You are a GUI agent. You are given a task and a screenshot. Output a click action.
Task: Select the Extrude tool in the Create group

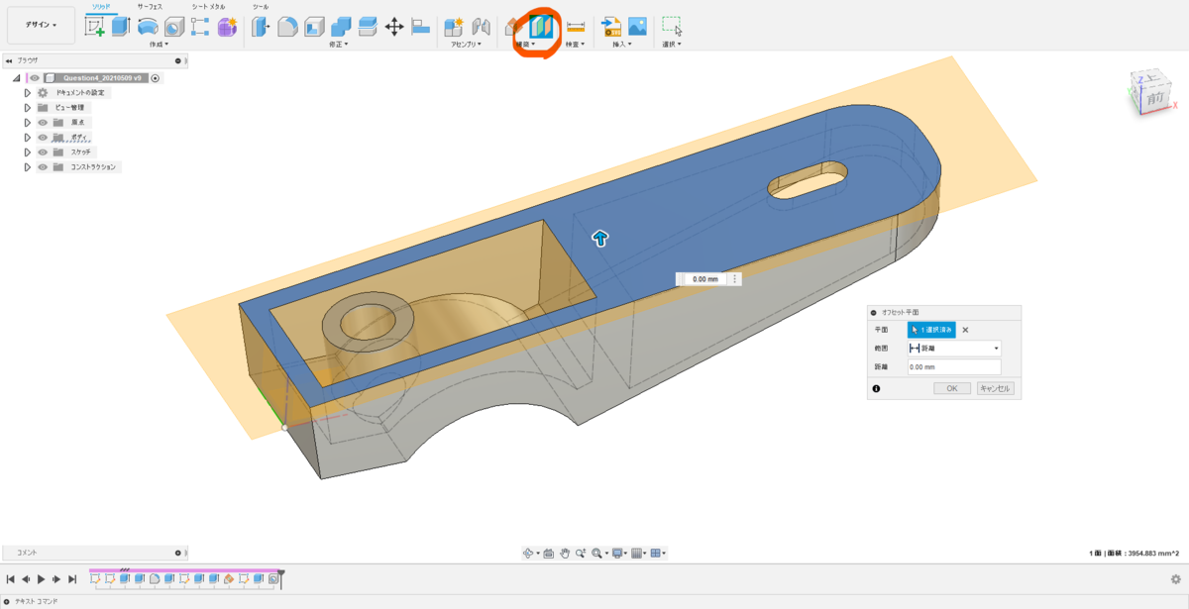point(121,27)
